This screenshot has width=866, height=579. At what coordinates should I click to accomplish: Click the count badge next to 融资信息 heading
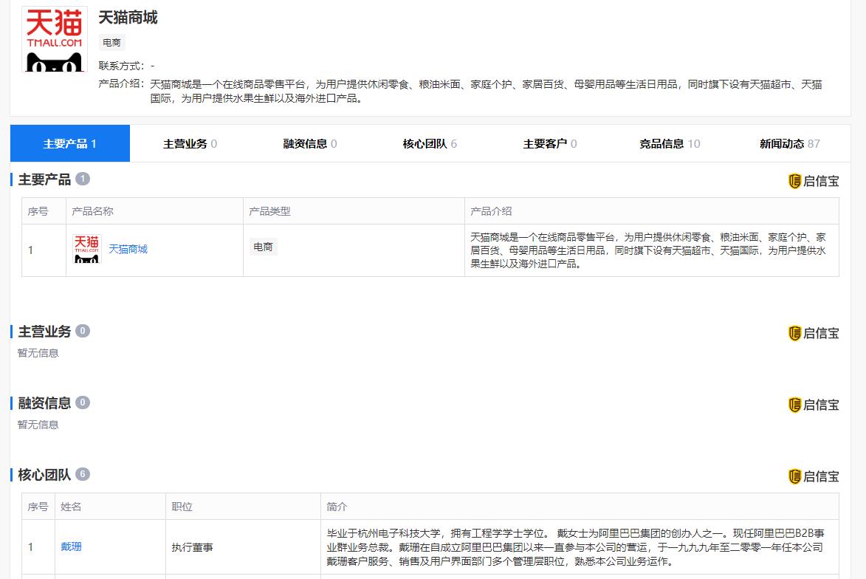click(83, 402)
